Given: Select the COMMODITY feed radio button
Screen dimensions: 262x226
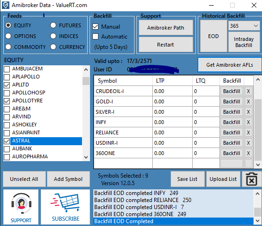Looking at the screenshot, I should click(x=8, y=47).
